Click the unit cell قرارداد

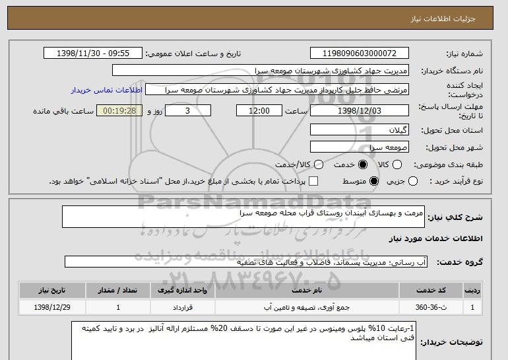pos(183,307)
